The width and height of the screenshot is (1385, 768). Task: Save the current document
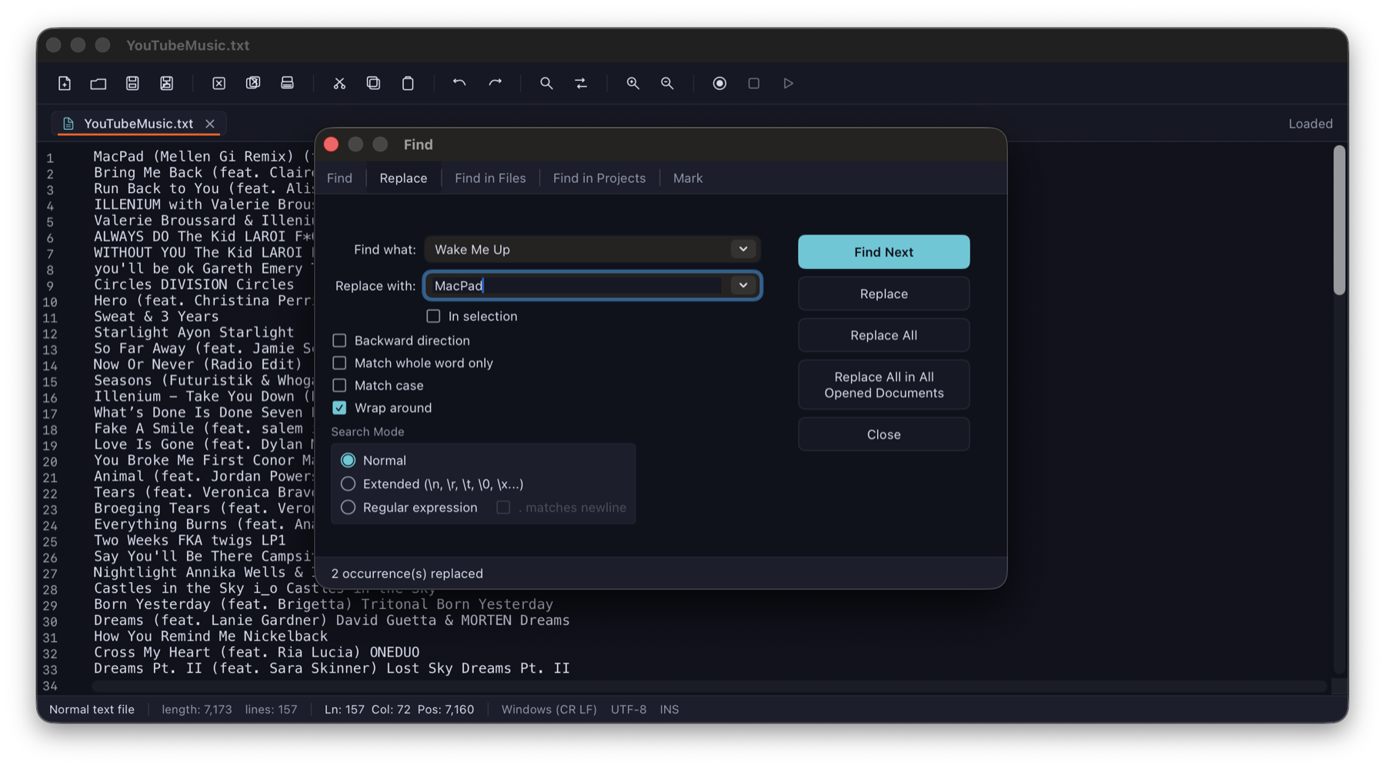tap(132, 83)
